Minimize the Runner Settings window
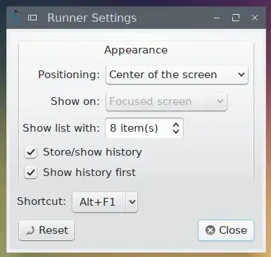Image resolution: width=271 pixels, height=257 pixels. coord(217,18)
